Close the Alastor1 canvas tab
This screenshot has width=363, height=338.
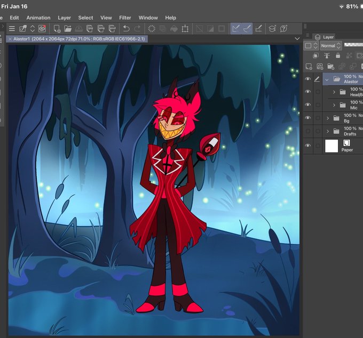click(10, 39)
